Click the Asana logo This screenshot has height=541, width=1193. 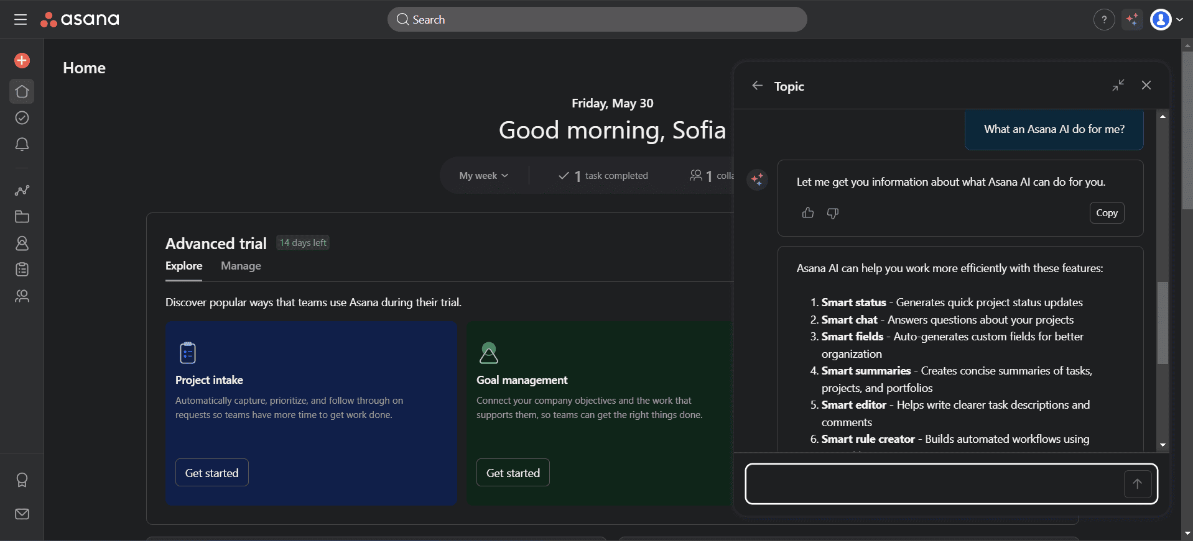[80, 19]
